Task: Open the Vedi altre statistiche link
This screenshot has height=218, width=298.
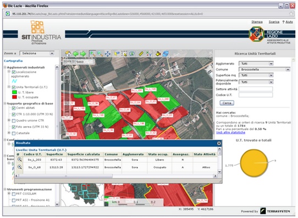Action: tap(230, 133)
